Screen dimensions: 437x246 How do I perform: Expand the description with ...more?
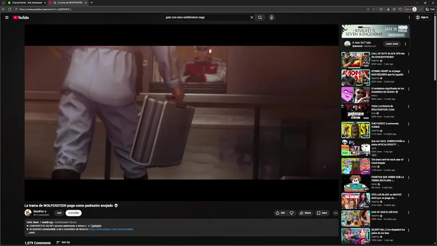tap(31, 233)
